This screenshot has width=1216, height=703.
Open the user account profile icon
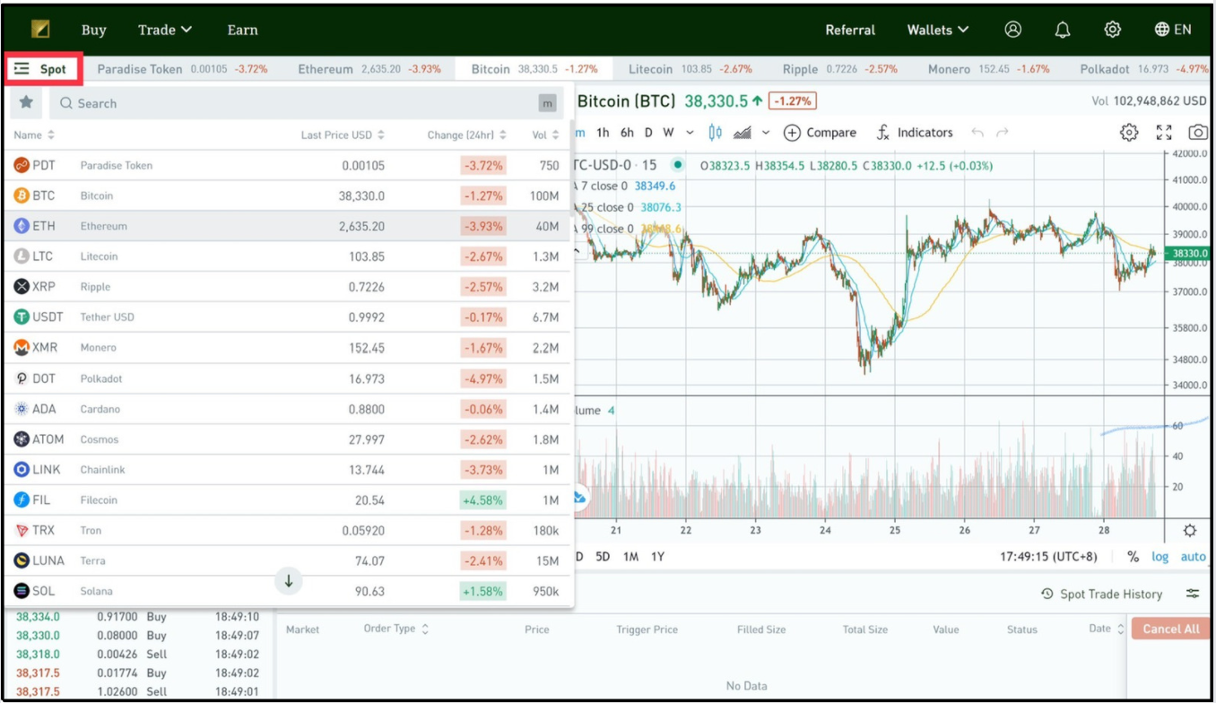click(x=1013, y=30)
